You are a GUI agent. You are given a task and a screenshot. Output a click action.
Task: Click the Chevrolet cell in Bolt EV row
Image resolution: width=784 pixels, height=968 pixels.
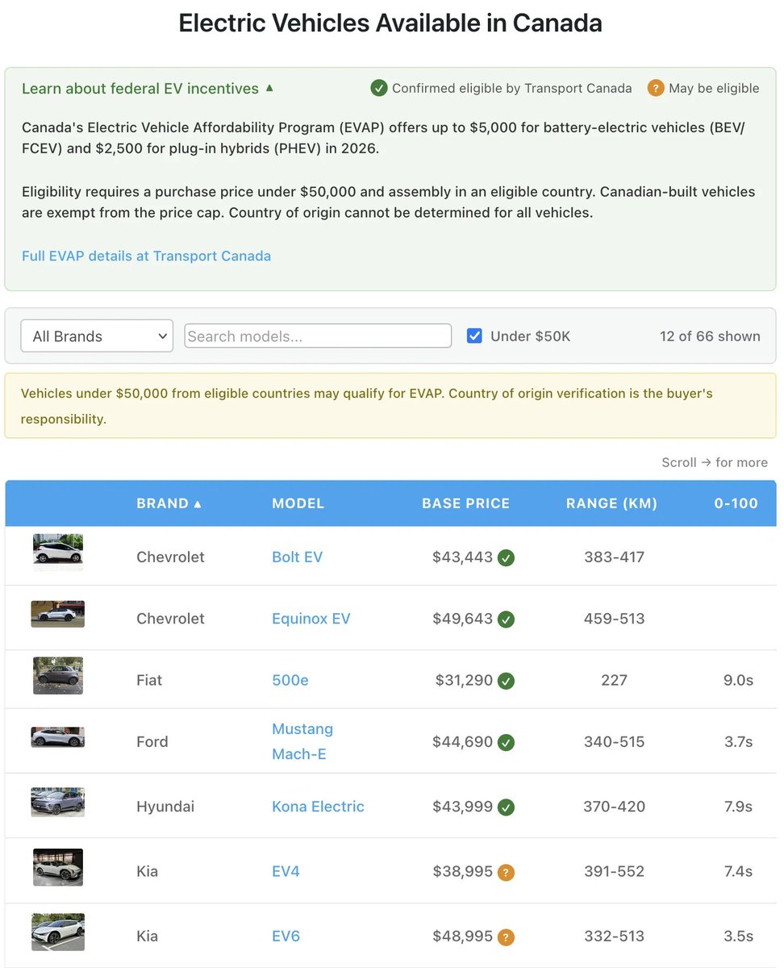170,557
